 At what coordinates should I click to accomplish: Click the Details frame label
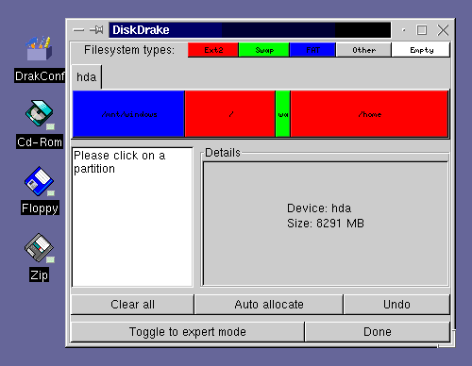click(x=223, y=153)
